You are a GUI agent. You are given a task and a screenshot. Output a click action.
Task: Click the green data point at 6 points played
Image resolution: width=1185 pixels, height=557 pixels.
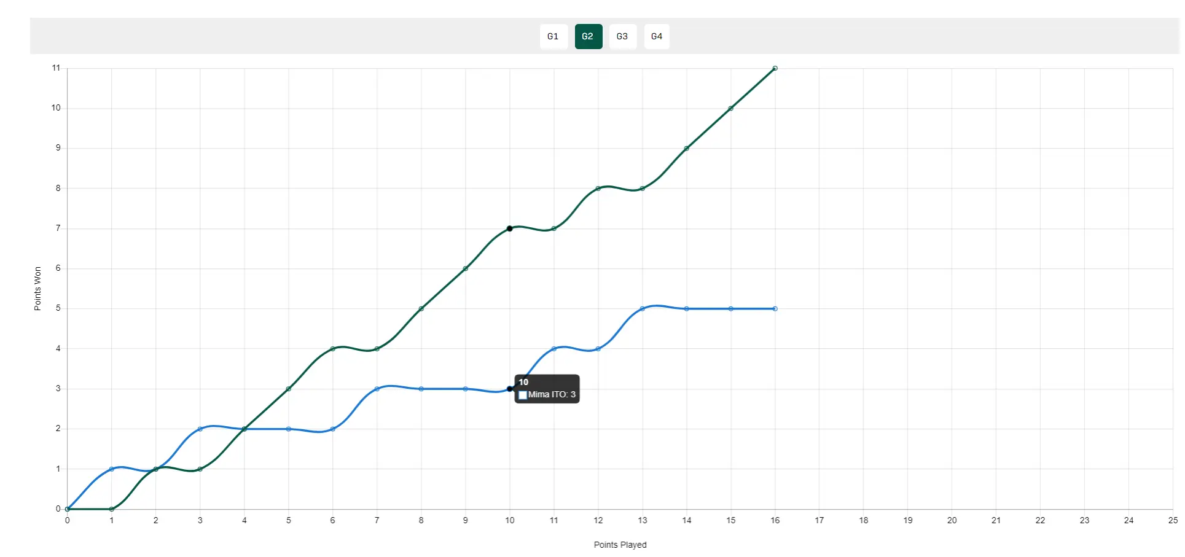pyautogui.click(x=332, y=349)
